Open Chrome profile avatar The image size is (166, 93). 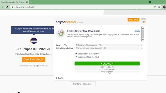[x=164, y=7]
